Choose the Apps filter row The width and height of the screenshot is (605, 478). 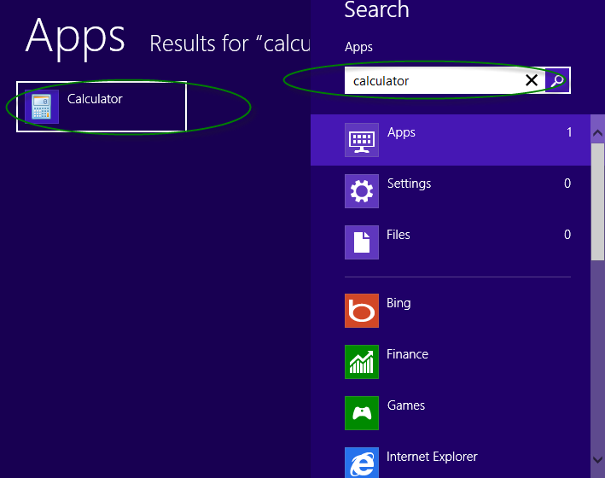pyautogui.click(x=451, y=140)
